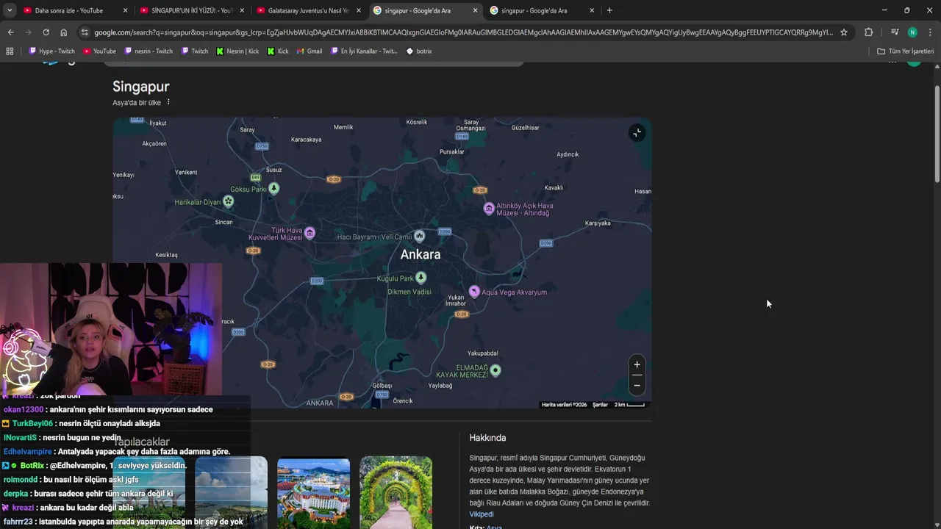The width and height of the screenshot is (941, 529).
Task: Click BotRix username in chat overlay
Action: pyautogui.click(x=32, y=466)
